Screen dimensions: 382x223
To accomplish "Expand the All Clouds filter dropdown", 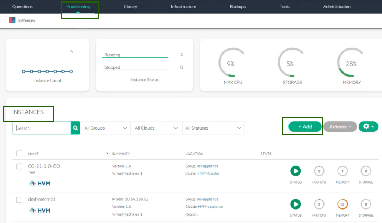I will (156, 128).
